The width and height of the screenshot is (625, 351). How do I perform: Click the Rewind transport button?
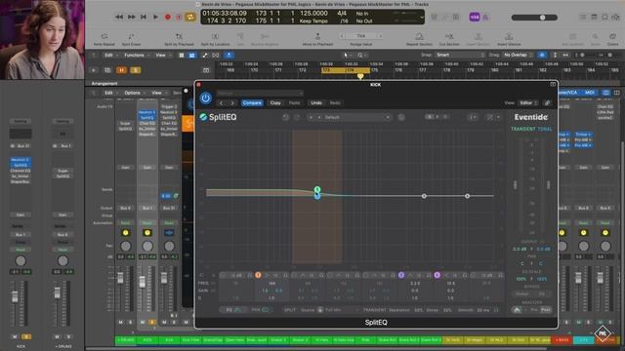pyautogui.click(x=119, y=18)
